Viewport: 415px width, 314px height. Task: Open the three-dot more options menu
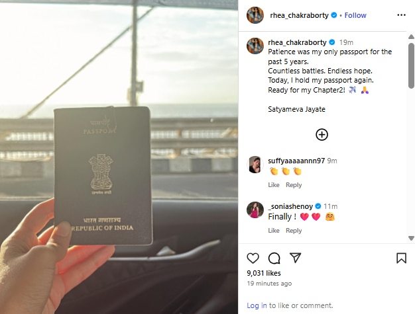point(401,15)
